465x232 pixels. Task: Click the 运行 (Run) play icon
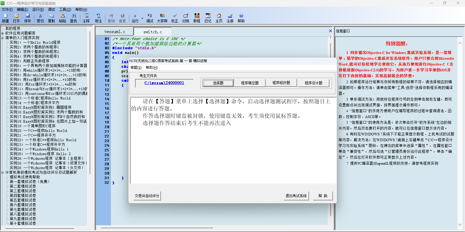click(x=135, y=18)
